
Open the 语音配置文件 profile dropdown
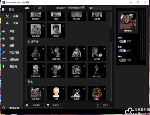pyautogui.click(x=76, y=8)
